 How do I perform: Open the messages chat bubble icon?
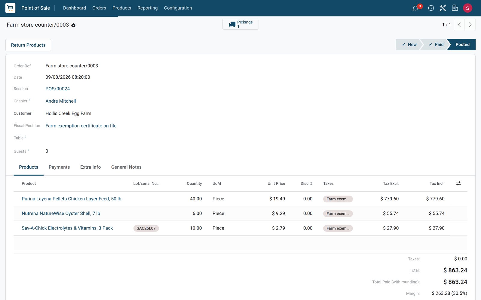click(415, 8)
